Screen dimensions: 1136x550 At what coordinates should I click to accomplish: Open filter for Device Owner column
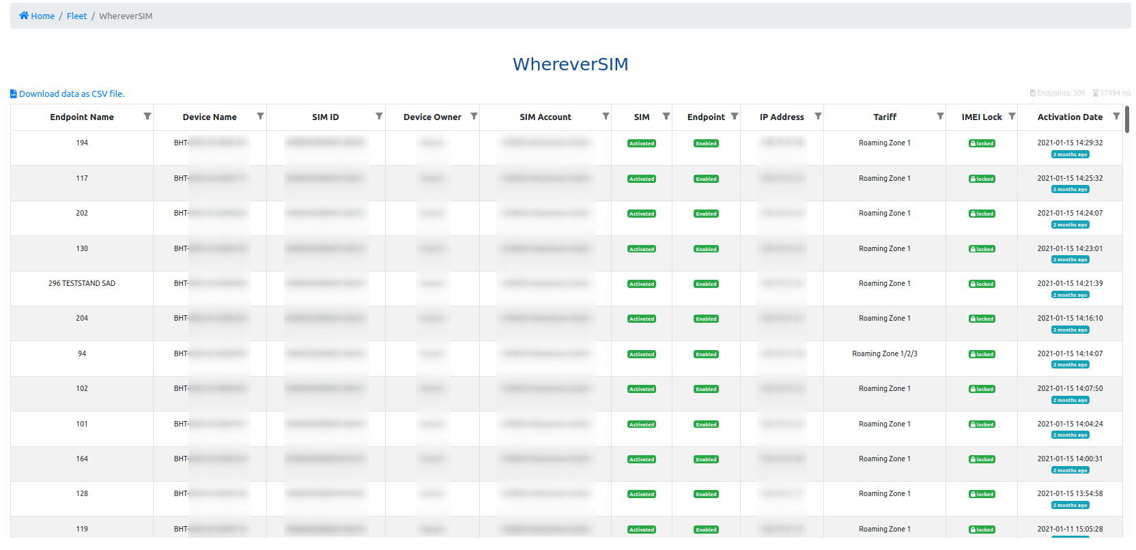[x=474, y=117]
